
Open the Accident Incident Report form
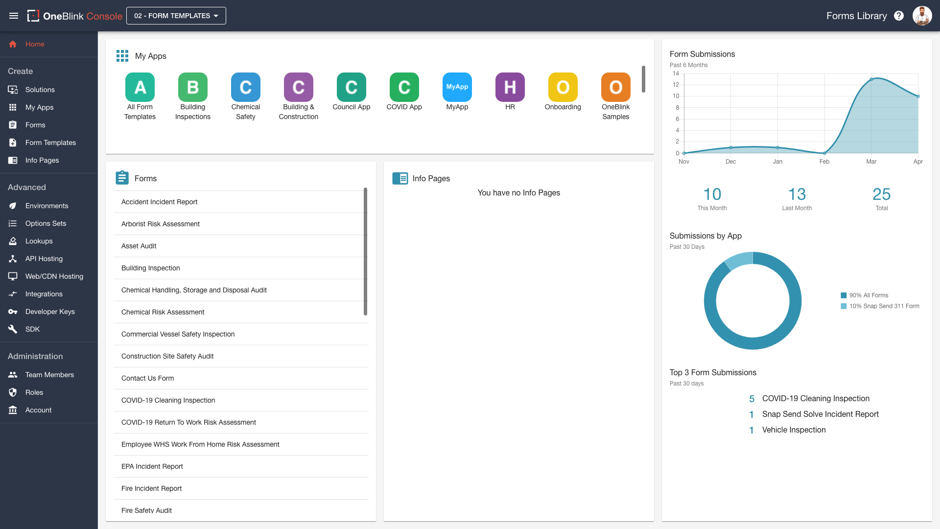(x=160, y=202)
